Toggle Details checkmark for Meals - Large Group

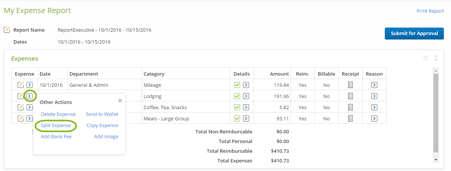(x=237, y=118)
